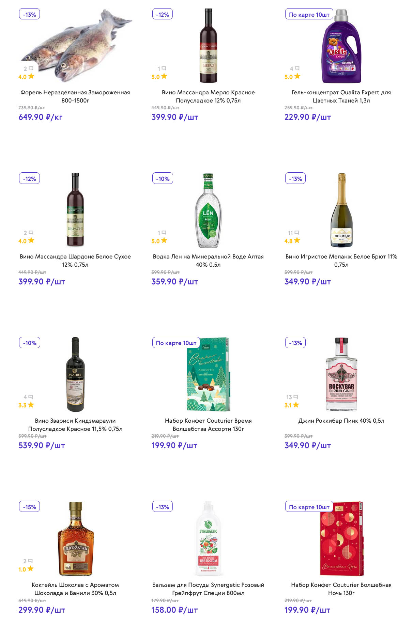Click the star rating on Melange sparkling wine
This screenshot has height=642, width=413.
[x=297, y=240]
